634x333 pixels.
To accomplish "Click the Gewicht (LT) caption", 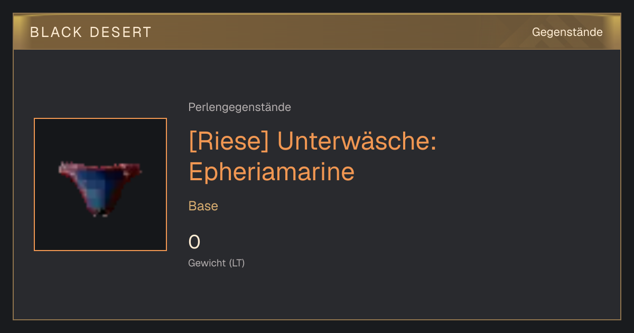I will pos(217,263).
